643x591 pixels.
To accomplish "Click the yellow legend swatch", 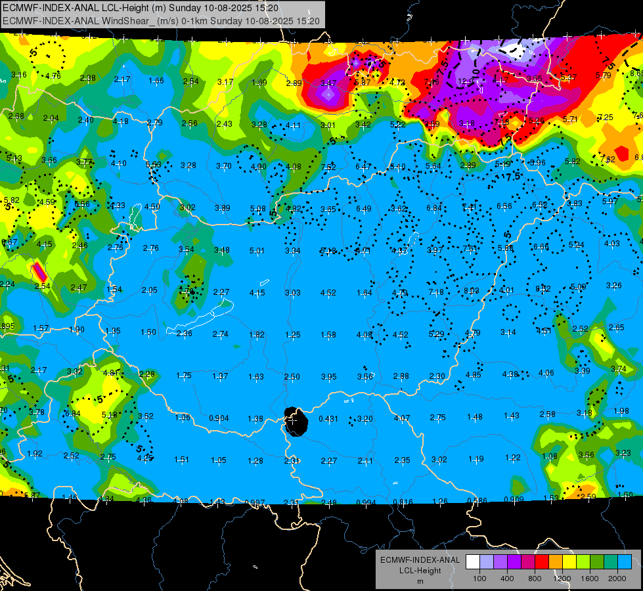I will [569, 562].
